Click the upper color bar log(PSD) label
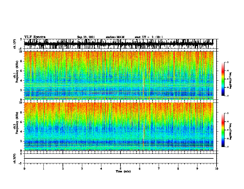This screenshot has width=244, height=189. pos(231,80)
